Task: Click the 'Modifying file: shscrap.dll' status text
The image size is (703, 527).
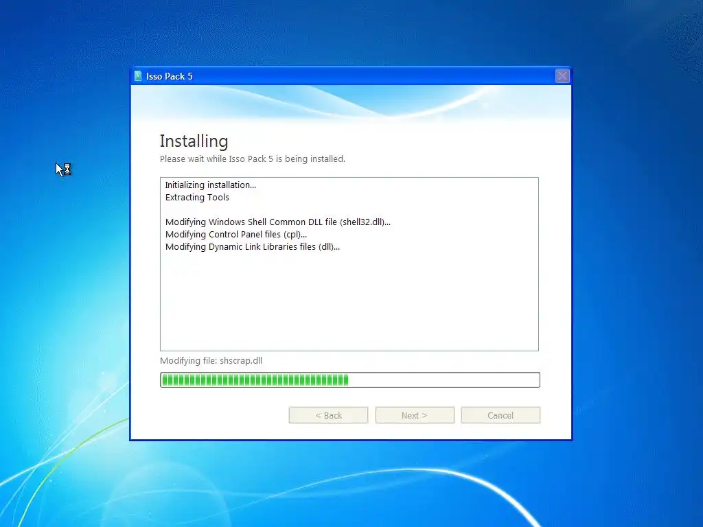Action: (211, 361)
